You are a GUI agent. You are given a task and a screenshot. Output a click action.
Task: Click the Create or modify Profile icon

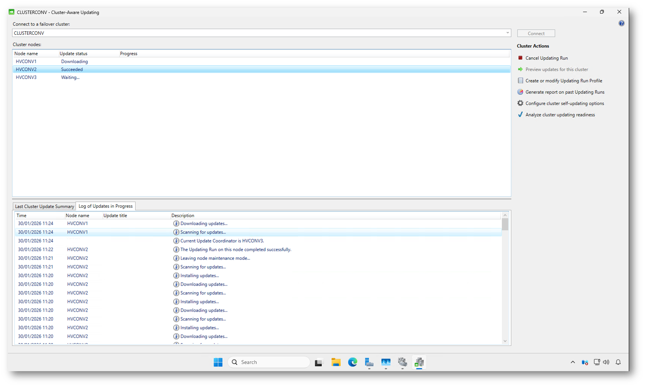point(520,80)
